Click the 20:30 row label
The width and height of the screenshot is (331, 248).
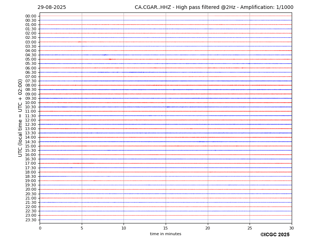pos(31,194)
